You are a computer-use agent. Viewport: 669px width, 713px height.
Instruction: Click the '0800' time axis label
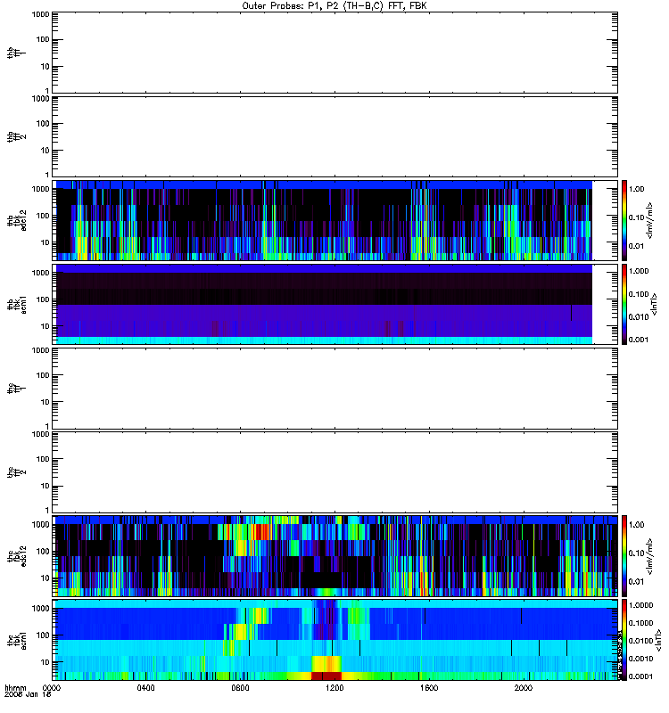(240, 688)
